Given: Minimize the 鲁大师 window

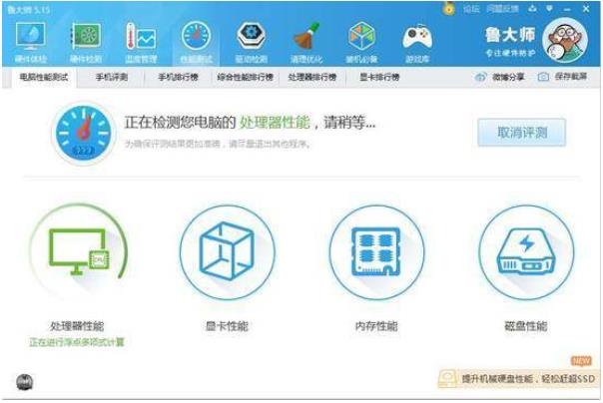Looking at the screenshot, I should coord(568,8).
